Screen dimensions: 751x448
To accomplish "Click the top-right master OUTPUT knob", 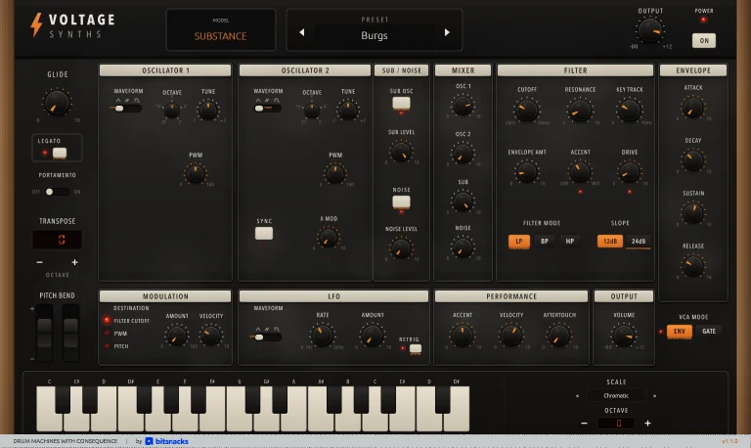I will point(650,30).
